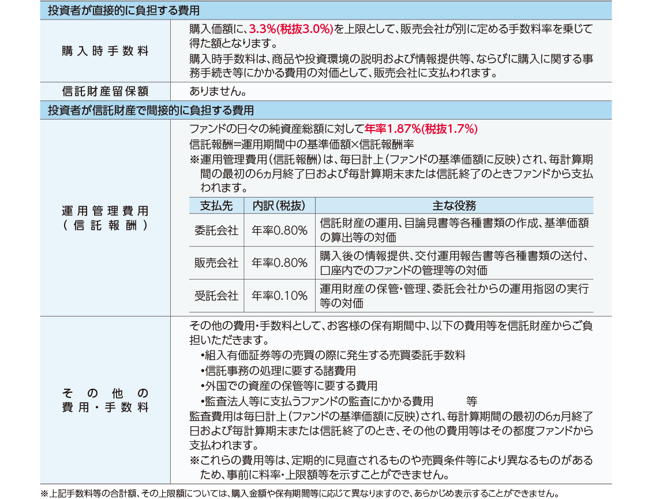This screenshot has width=652, height=499.
Task: Click the 運用管理費用(信託報酬) row label
Action: (105, 218)
